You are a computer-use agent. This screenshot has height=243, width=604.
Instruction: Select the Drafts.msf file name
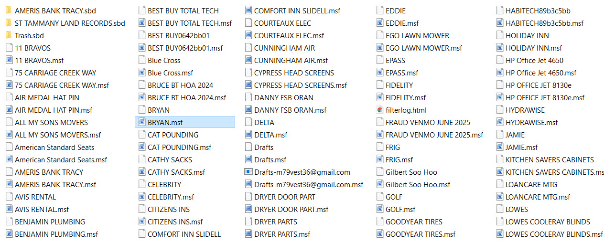click(x=270, y=159)
